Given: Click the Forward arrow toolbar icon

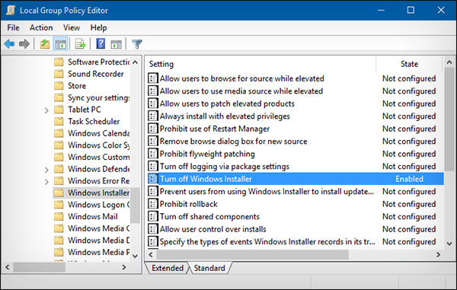Looking at the screenshot, I should click(x=24, y=44).
